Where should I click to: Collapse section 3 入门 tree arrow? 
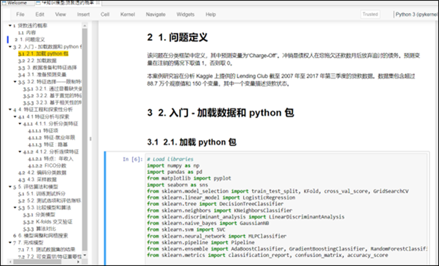(x=11, y=47)
